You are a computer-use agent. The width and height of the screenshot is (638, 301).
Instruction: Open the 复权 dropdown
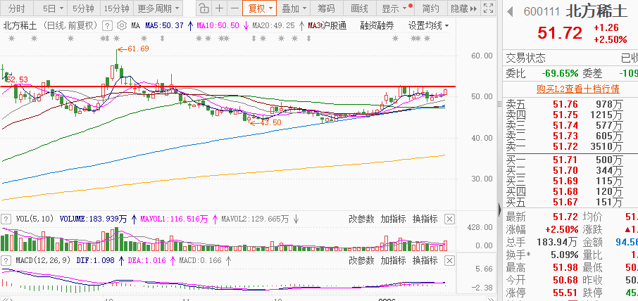(x=258, y=9)
